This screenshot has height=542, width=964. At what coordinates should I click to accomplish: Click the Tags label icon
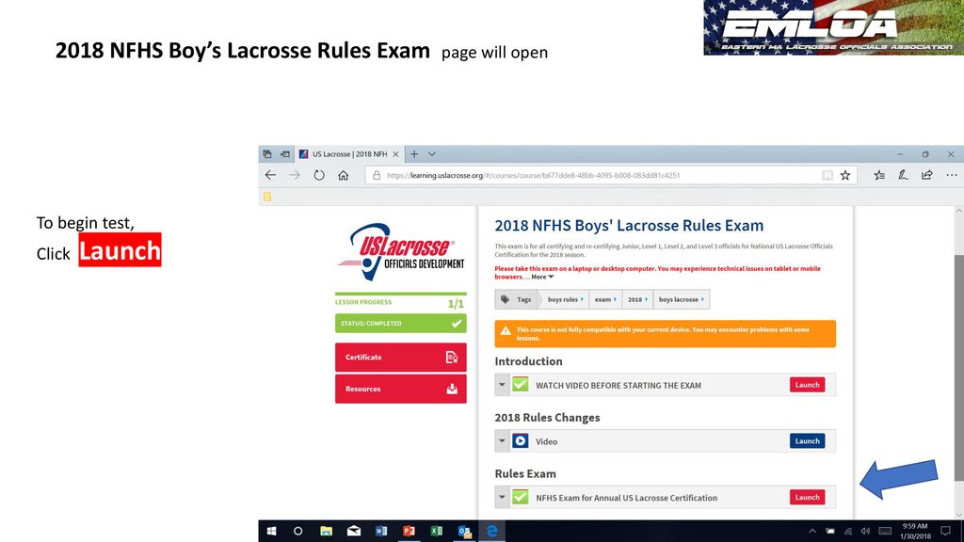tap(505, 299)
